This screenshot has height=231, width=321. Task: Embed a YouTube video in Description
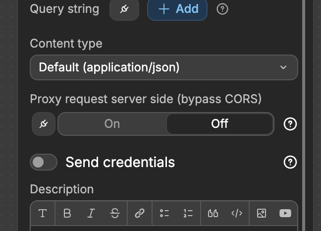(285, 213)
